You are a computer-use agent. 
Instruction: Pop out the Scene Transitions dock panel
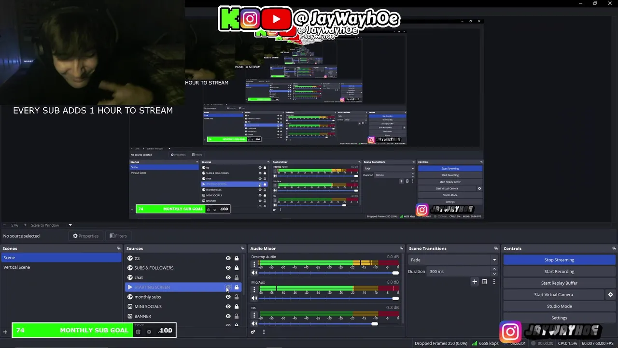point(495,248)
